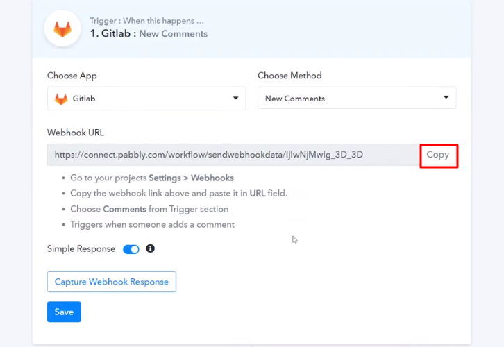
Task: Click the 'Trigger : When this happens ...' text
Action: (x=146, y=21)
